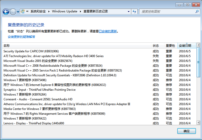This screenshot has width=202, height=140.
Task: Click the greyed Forward arrow button
Action: 13,12
